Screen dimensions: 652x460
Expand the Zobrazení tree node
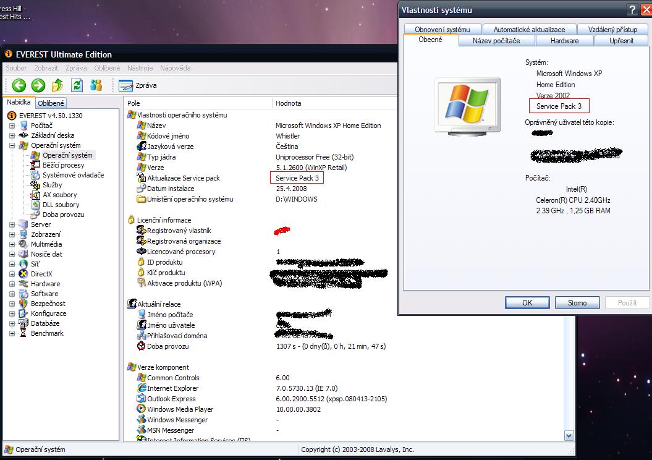tap(12, 234)
